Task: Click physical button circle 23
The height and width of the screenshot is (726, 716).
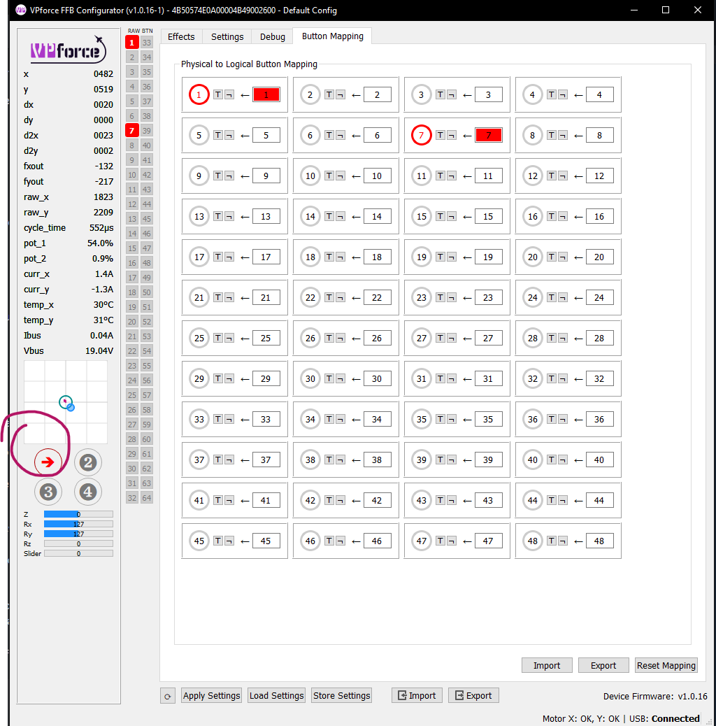Action: click(421, 298)
